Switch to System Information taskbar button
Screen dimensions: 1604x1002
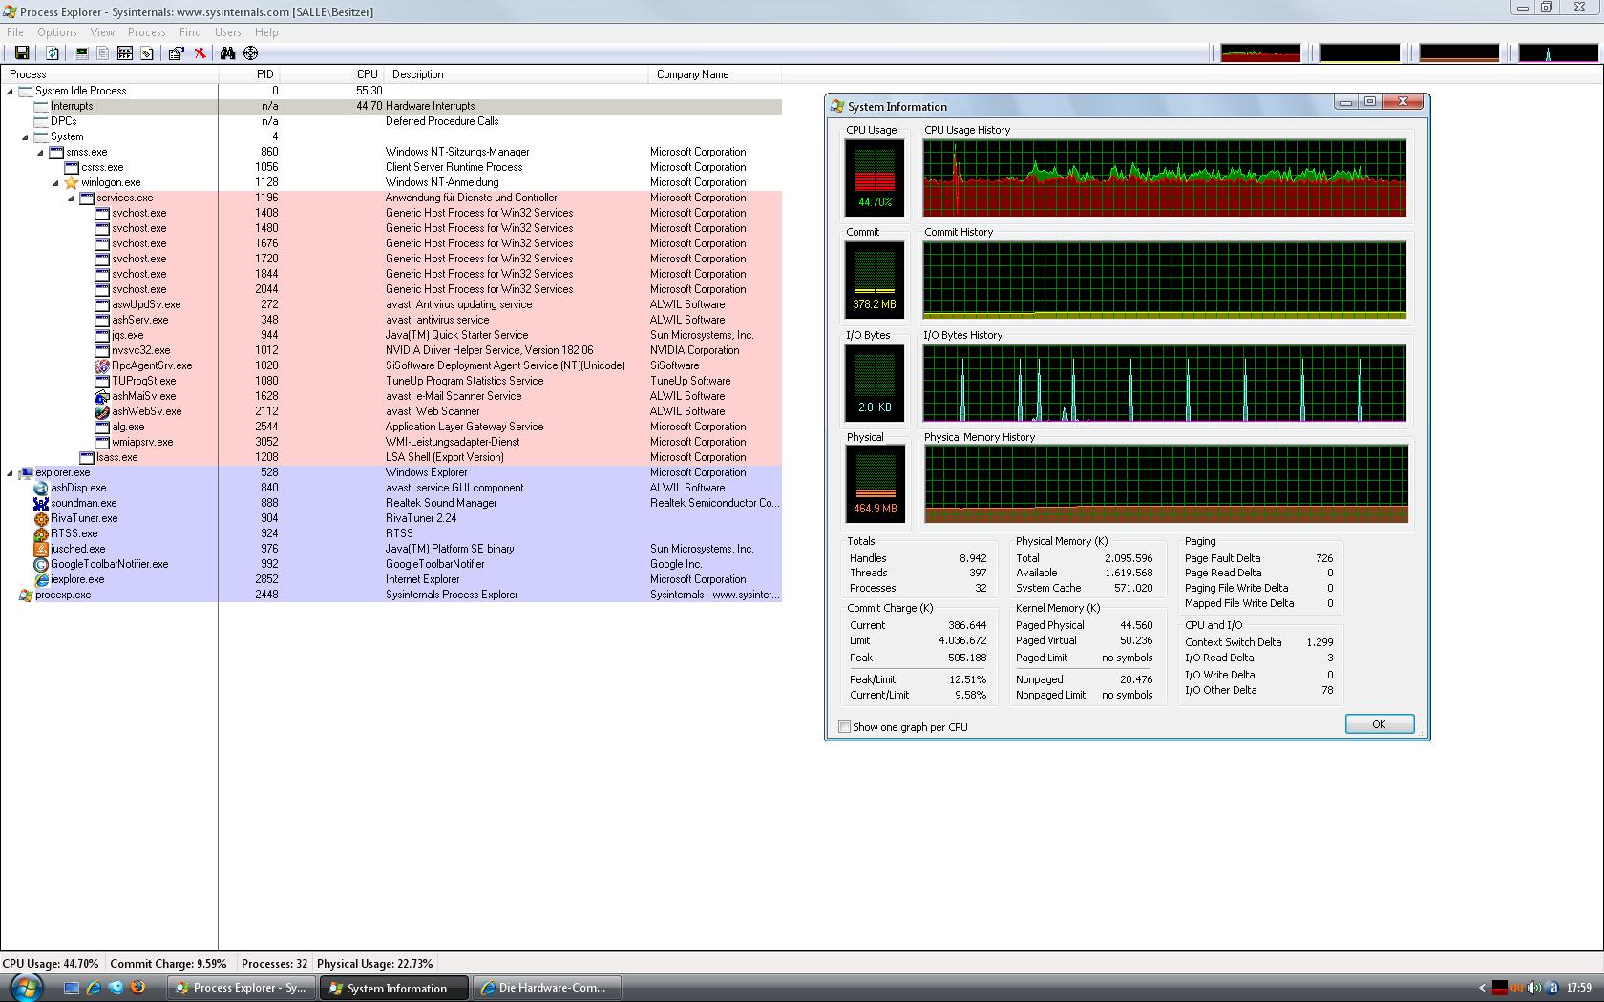(x=393, y=988)
